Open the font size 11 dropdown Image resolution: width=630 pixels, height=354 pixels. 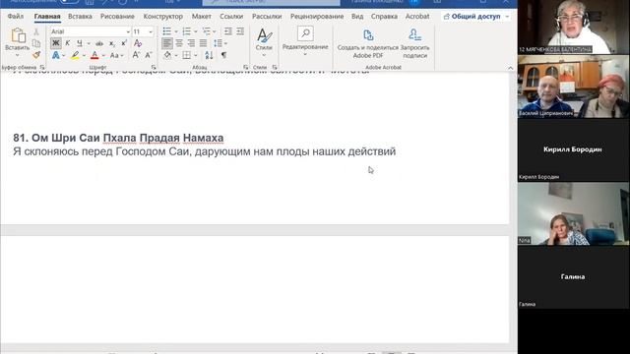(x=151, y=31)
